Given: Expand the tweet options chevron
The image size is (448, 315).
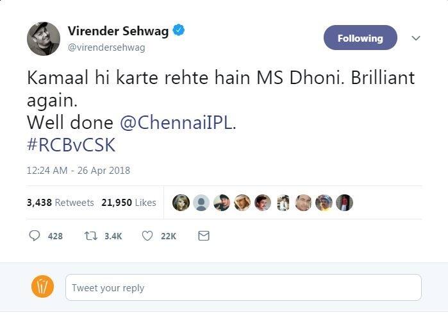Looking at the screenshot, I should [416, 38].
